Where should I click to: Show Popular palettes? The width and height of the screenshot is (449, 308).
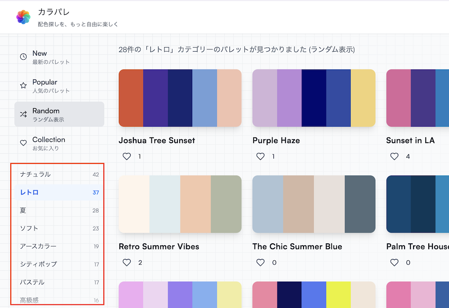(x=59, y=86)
